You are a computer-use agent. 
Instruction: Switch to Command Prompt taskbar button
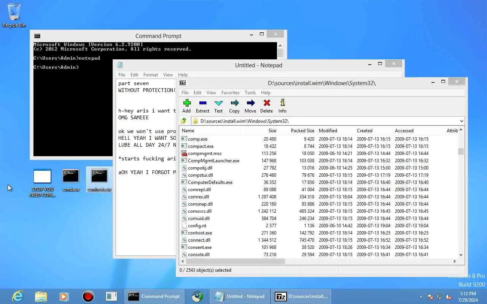click(154, 296)
